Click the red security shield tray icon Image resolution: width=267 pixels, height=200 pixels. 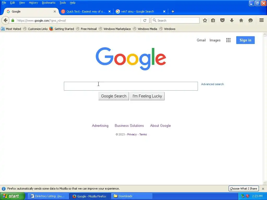point(248,196)
